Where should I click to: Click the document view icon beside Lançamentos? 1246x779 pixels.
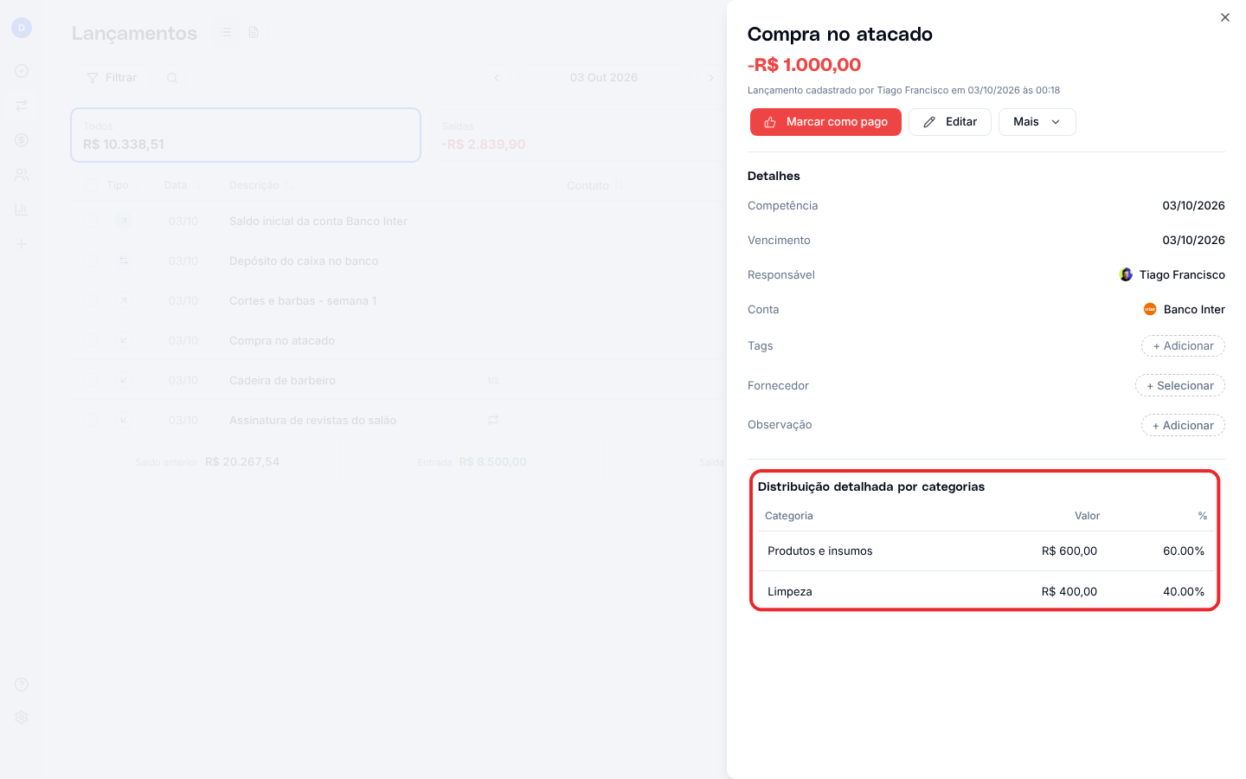(254, 32)
